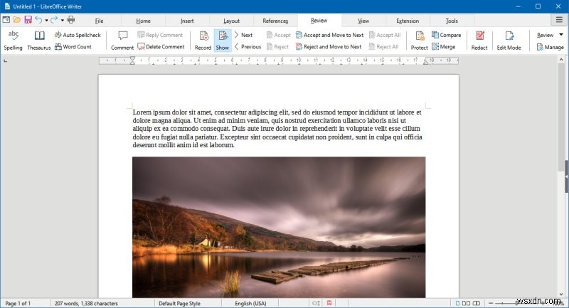Go to Next tracked change

pyautogui.click(x=243, y=35)
